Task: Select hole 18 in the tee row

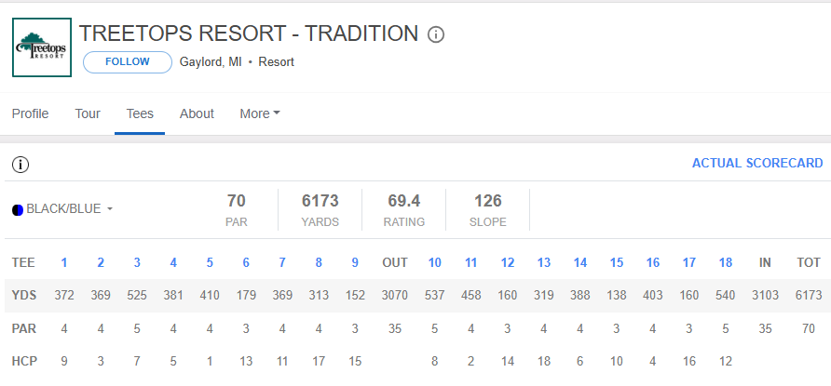Action: pos(725,263)
